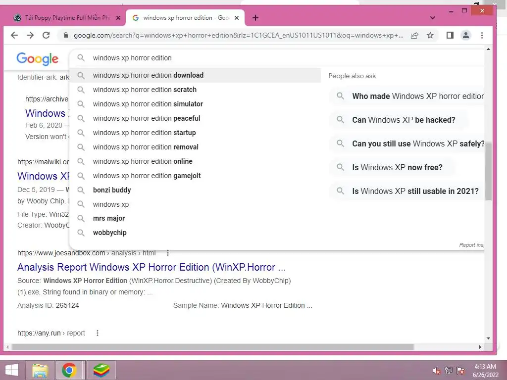Viewport: 507px width, 380px height.
Task: Click the padlock site info icon
Action: [x=66, y=35]
